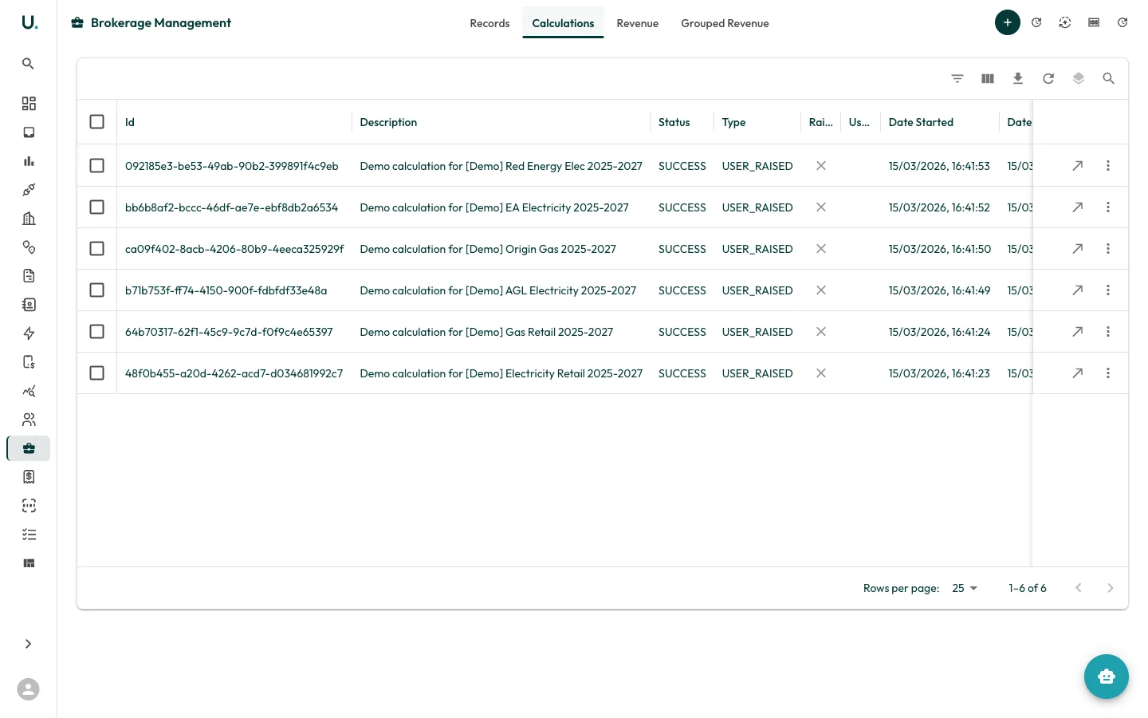This screenshot has height=718, width=1148.
Task: Open the checklist icon in sidebar
Action: coord(29,535)
